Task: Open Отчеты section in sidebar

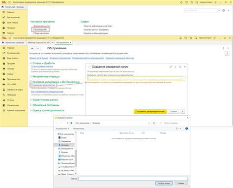Action: click(10, 100)
